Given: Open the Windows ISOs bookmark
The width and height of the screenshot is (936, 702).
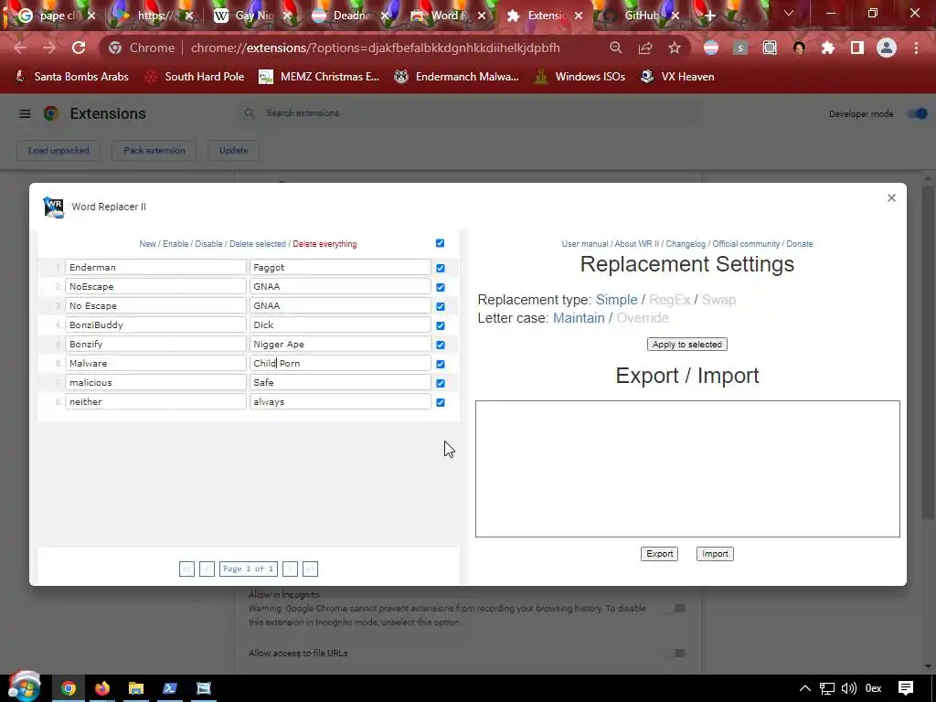Looking at the screenshot, I should 580,77.
